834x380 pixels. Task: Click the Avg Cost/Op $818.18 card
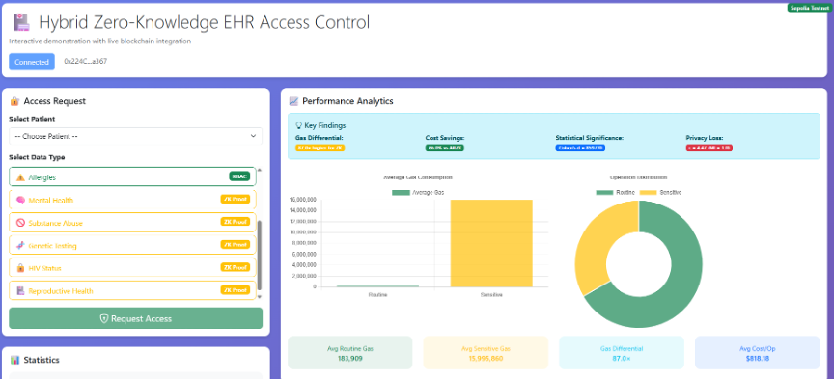coord(758,352)
